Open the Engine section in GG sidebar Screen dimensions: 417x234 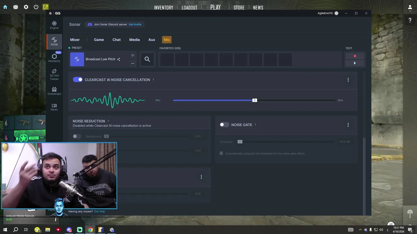54,25
